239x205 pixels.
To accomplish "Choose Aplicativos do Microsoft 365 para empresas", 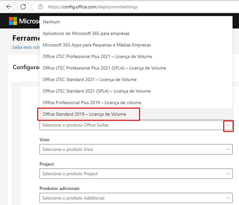I will tap(136, 34).
